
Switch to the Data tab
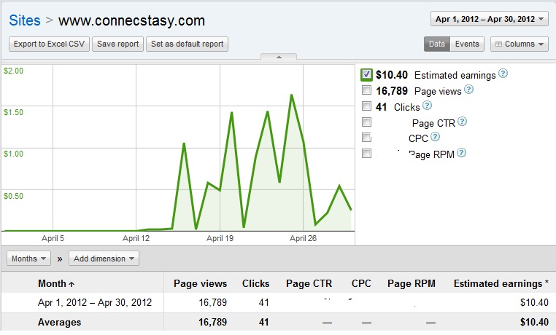click(x=437, y=44)
